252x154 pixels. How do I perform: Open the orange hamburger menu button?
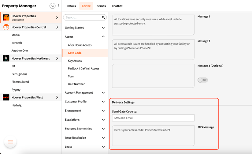click(x=10, y=142)
